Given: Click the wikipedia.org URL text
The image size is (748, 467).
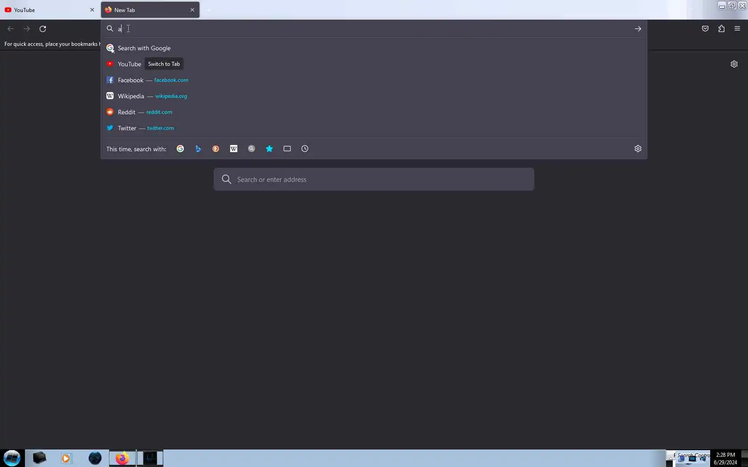Looking at the screenshot, I should click(x=171, y=96).
